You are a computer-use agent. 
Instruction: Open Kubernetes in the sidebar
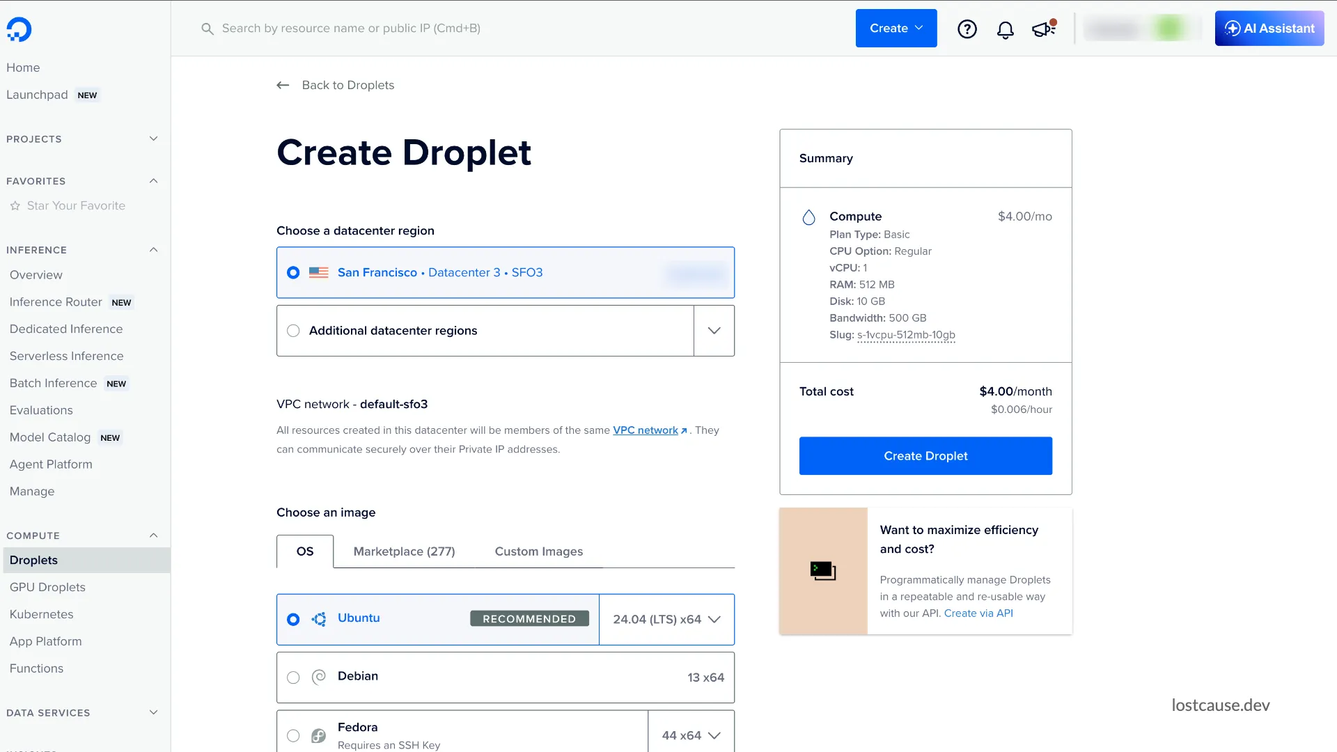[x=41, y=614]
